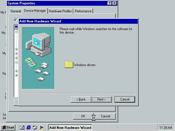Collapse the lower minus node in the device tree
The width and height of the screenshot is (175, 131).
tap(16, 62)
